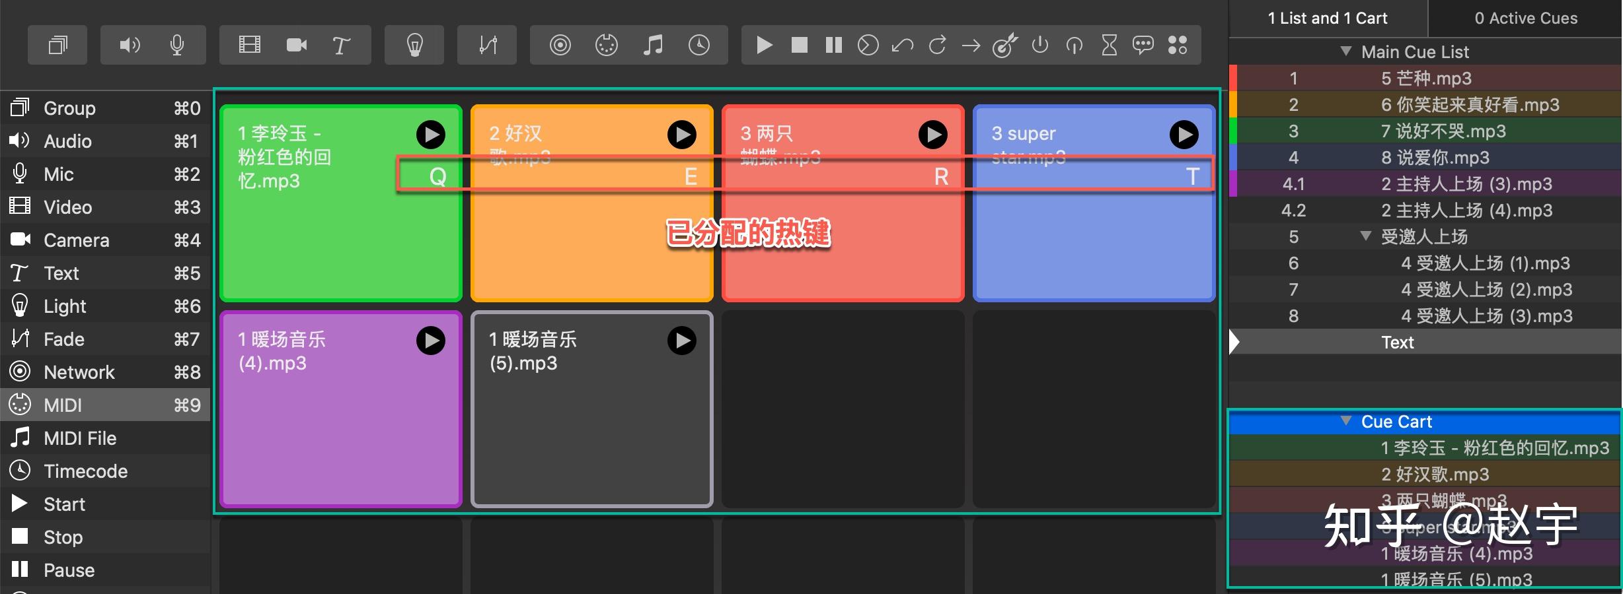
Task: Click the Memo speech bubble icon in the toolbar
Action: pos(1143,45)
